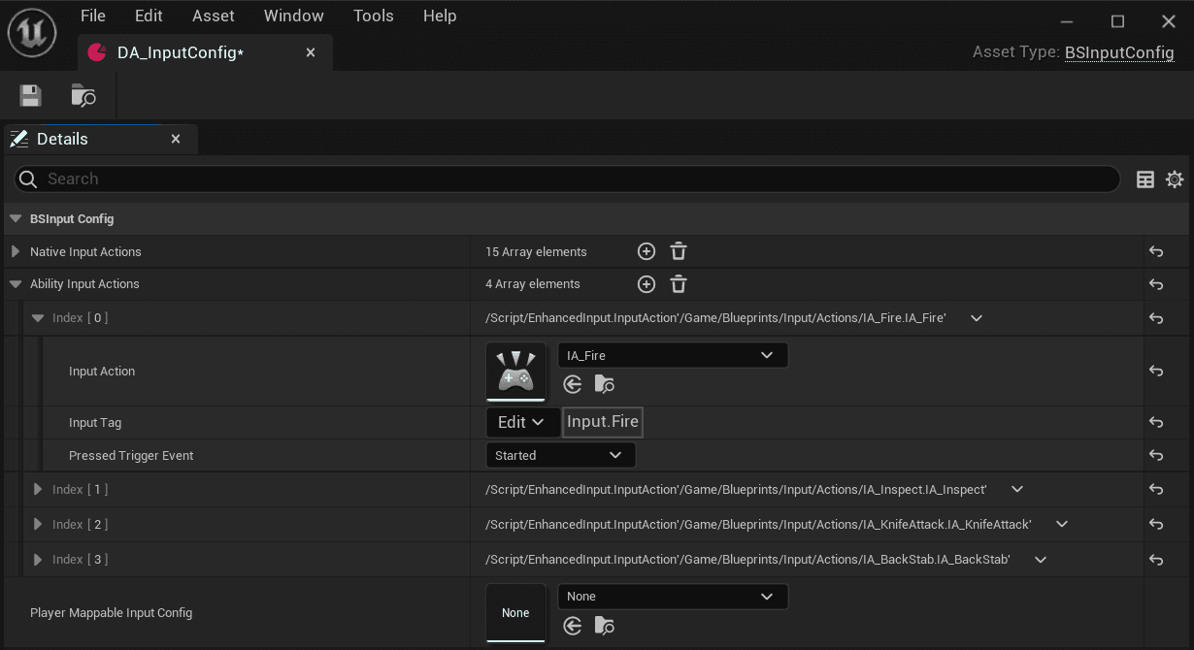Image resolution: width=1194 pixels, height=650 pixels.
Task: Browse to IA_Fire in Content Browser
Action: click(x=604, y=384)
